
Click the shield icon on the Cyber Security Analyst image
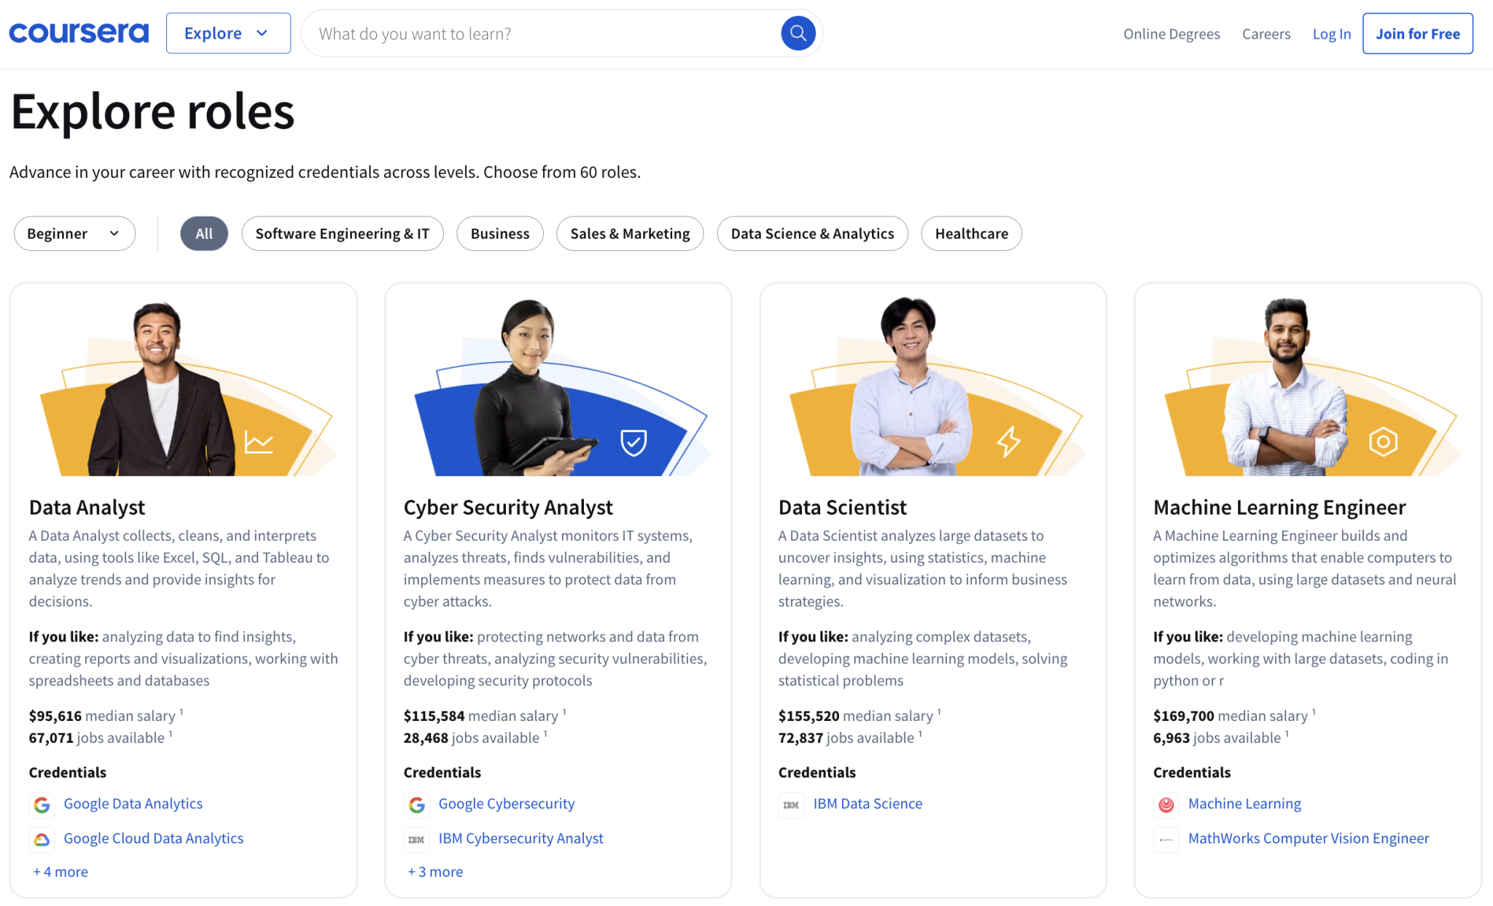[x=634, y=441]
